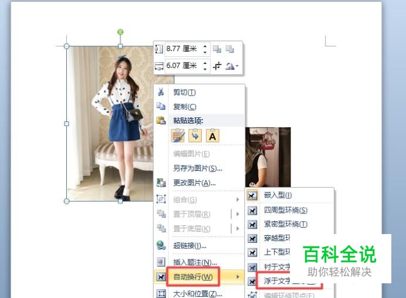Click the Copy icon in context menu
Viewport: 406px width, 298px height.
161,106
